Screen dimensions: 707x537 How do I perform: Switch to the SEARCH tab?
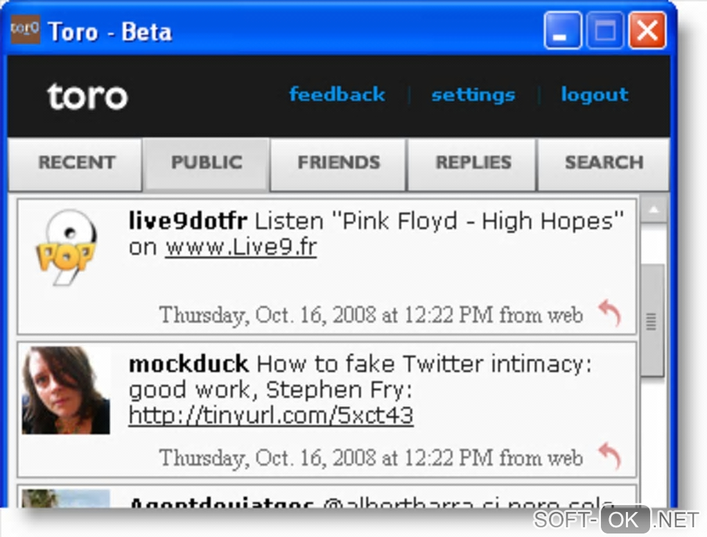604,164
